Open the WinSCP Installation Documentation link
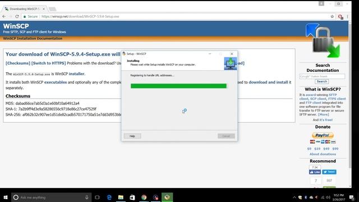The image size is (359, 202). [x=33, y=39]
